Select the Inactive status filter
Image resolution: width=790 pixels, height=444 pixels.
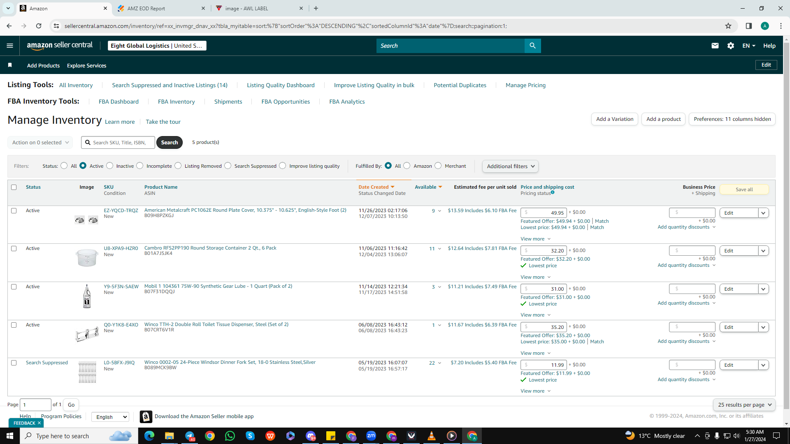(110, 166)
